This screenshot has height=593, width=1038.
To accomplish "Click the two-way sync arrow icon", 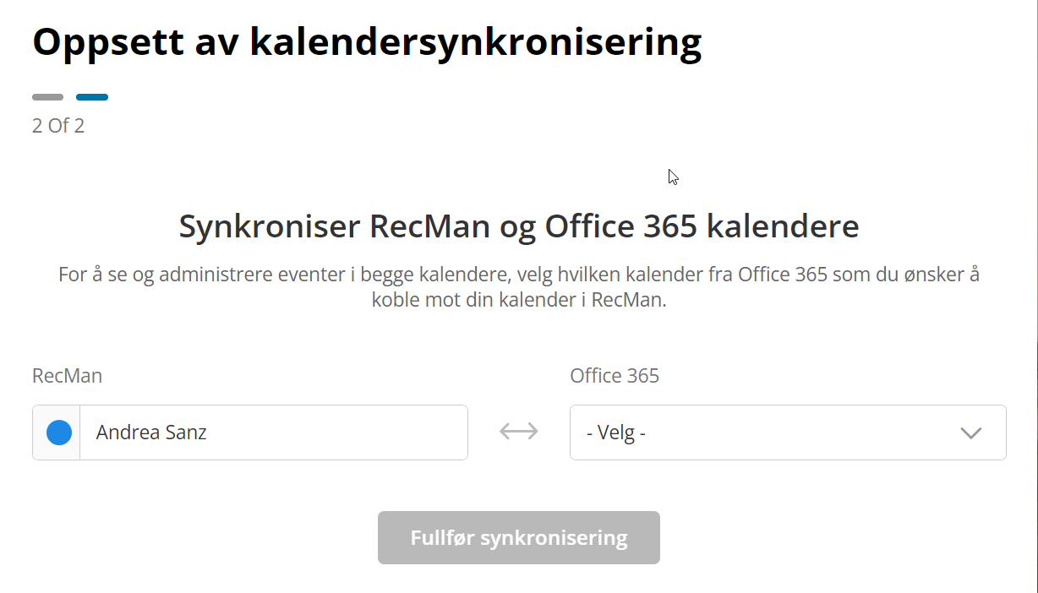I will (518, 432).
